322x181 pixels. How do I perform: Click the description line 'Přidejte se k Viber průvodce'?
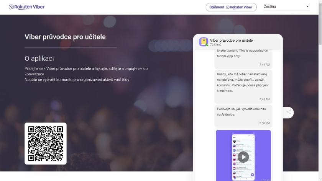click(x=86, y=71)
